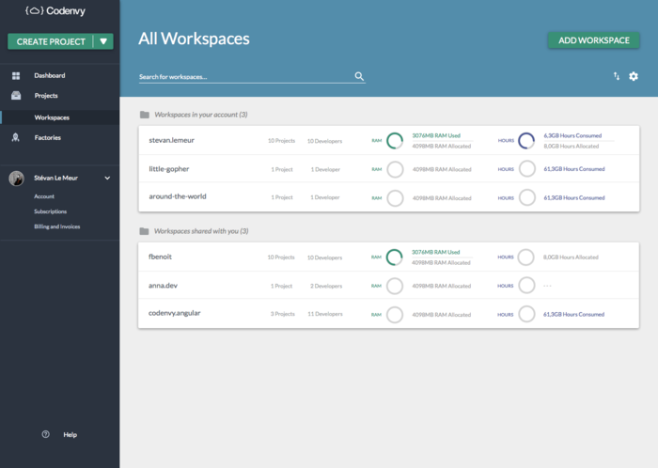Click the Projects briefcase icon
Screen dimensions: 658x468
tap(16, 96)
